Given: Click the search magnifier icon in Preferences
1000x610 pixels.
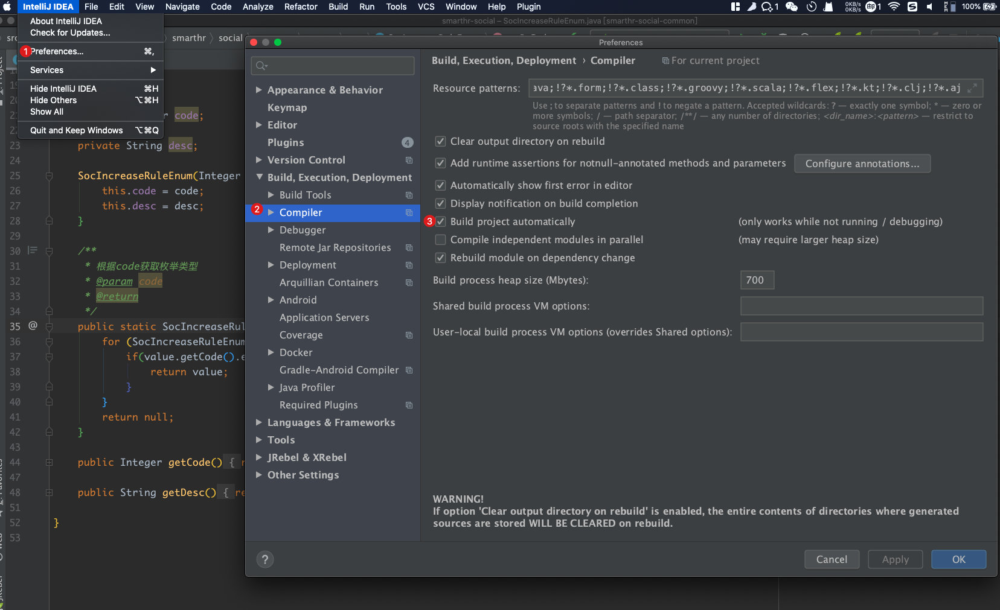Looking at the screenshot, I should [x=261, y=66].
